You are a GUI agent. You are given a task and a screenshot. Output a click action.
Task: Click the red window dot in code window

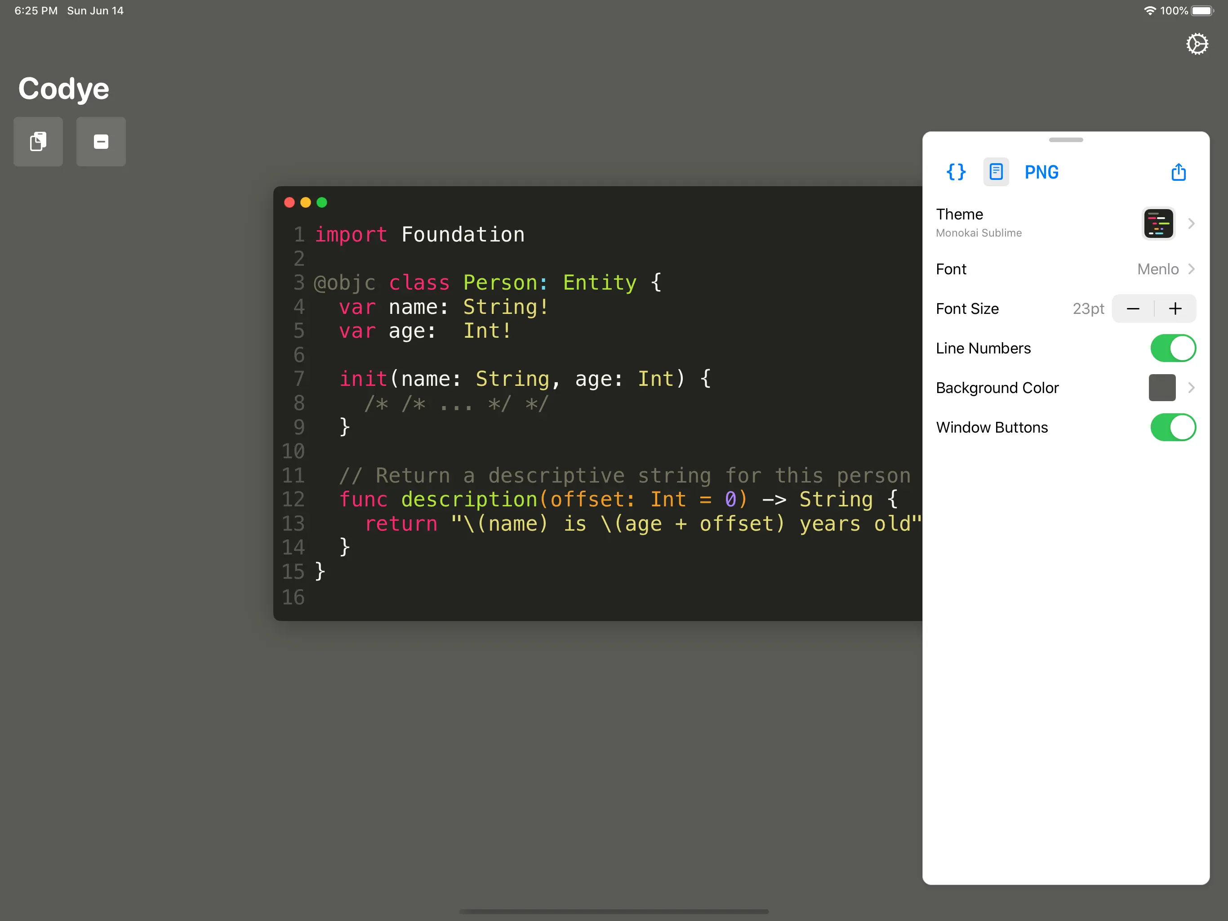coord(289,203)
